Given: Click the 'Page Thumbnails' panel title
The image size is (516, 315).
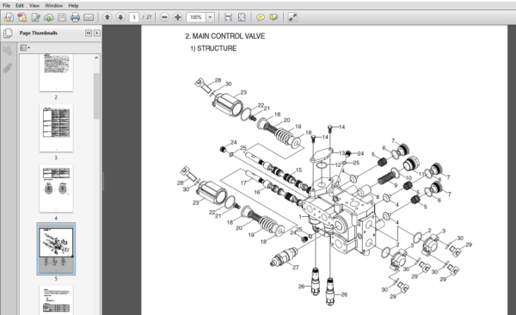Looking at the screenshot, I should 38,33.
